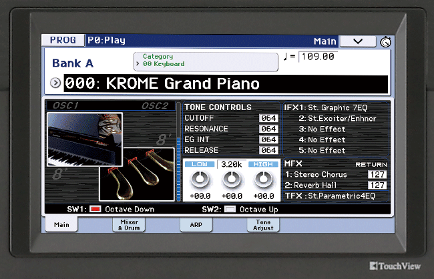Click the 3.20k mid EQ knob
434x279 pixels.
232,180
